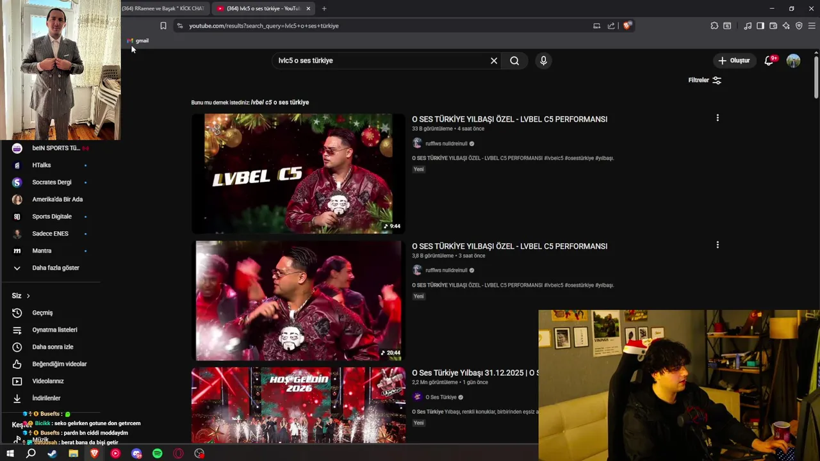Open the Windows Start menu
Screen dimensions: 820x461
(x=10, y=453)
